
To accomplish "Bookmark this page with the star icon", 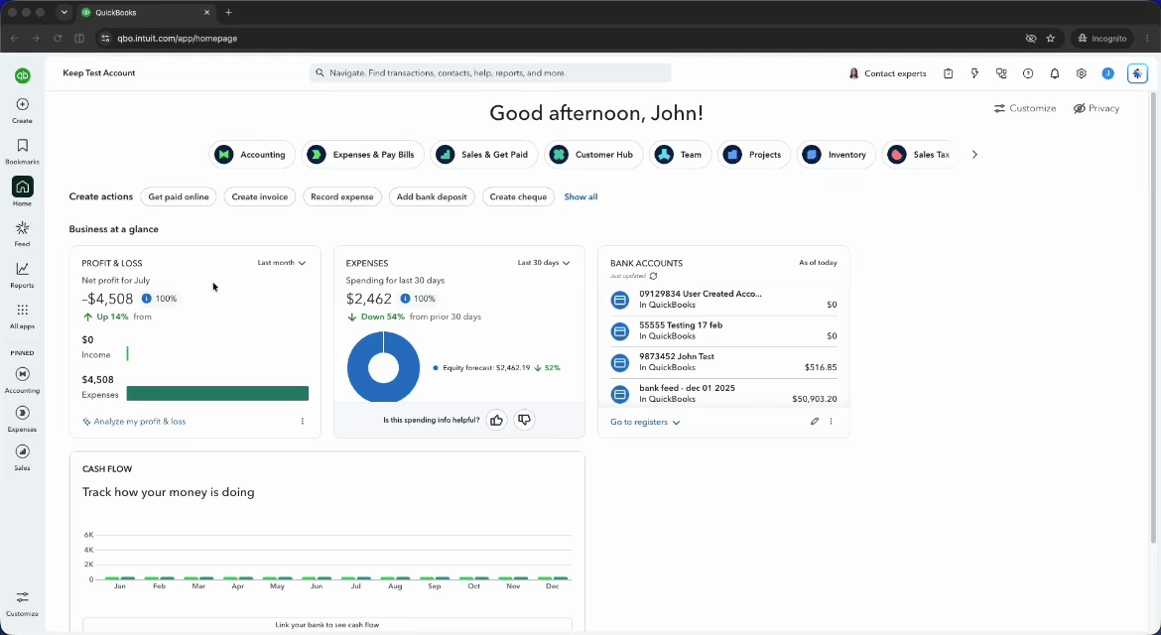I will (1050, 39).
